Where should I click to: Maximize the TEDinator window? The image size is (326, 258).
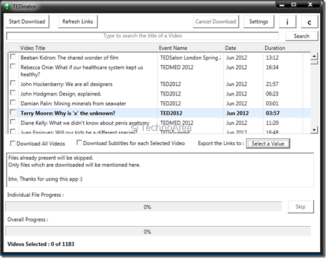(294, 5)
